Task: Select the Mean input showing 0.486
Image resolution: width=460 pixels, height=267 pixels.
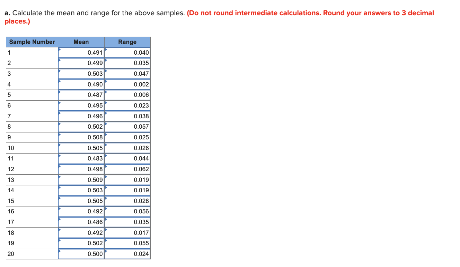Action: point(81,222)
